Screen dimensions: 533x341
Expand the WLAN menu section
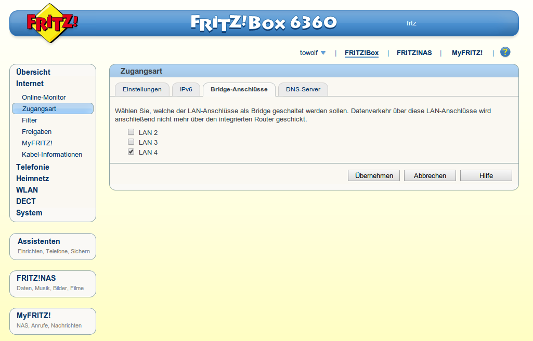click(x=27, y=190)
